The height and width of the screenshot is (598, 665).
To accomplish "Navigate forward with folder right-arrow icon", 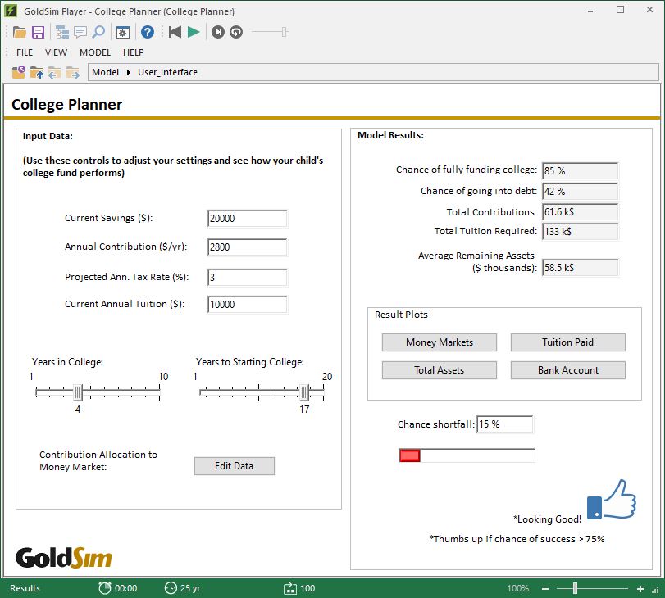I will (72, 72).
